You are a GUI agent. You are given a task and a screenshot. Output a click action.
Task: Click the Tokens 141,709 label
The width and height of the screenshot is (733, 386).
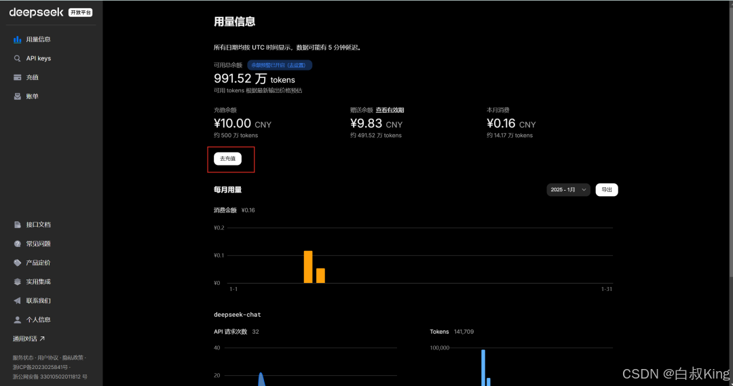click(451, 332)
